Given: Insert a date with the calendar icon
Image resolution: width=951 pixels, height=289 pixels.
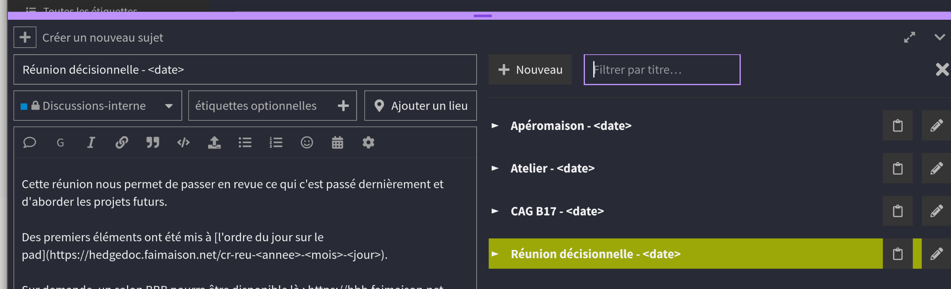Looking at the screenshot, I should coord(338,143).
